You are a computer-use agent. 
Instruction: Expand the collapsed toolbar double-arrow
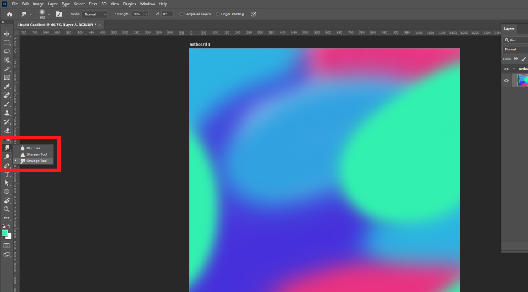3,22
